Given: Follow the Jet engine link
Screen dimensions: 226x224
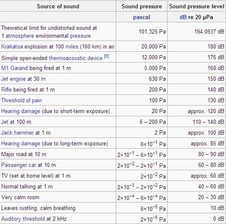Looking at the screenshot, I should coord(13,79).
